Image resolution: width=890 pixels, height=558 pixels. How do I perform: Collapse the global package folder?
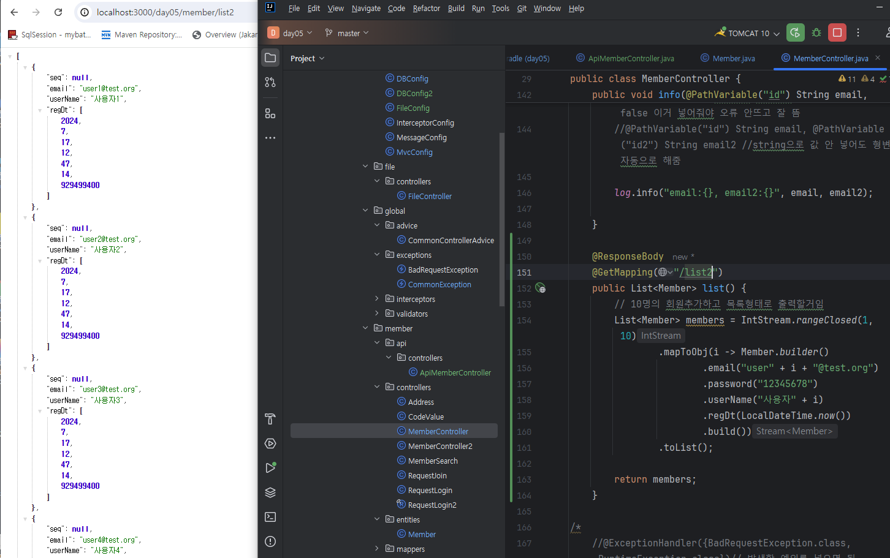point(365,211)
